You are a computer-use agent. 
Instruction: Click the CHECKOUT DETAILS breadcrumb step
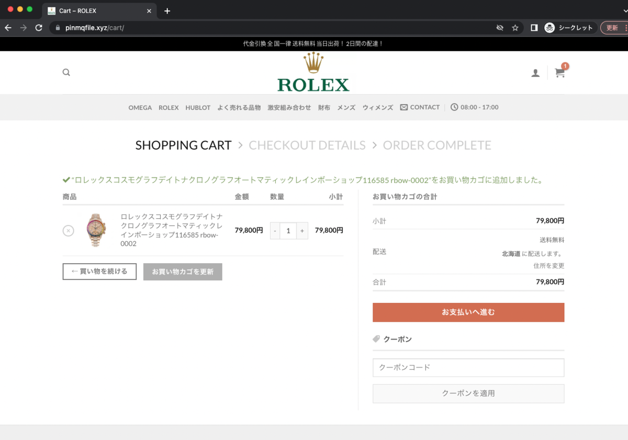tap(307, 145)
